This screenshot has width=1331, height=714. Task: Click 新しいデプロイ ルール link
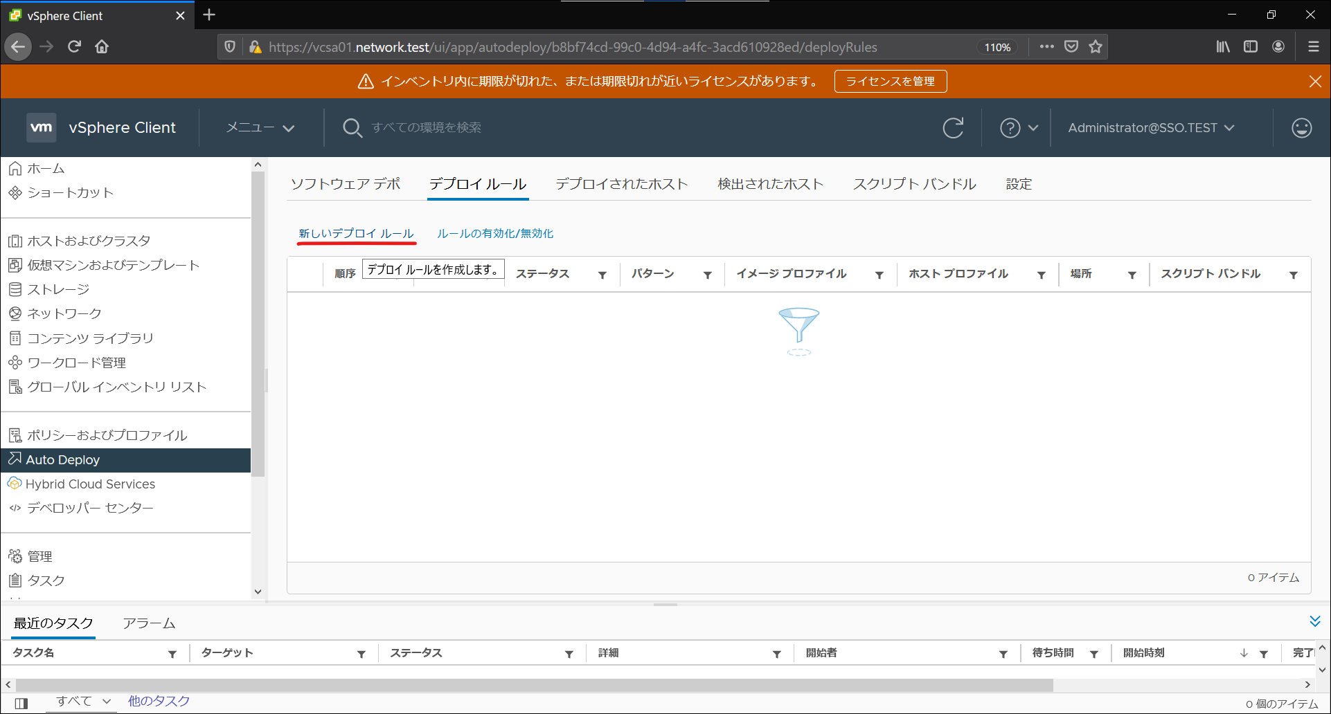[356, 234]
